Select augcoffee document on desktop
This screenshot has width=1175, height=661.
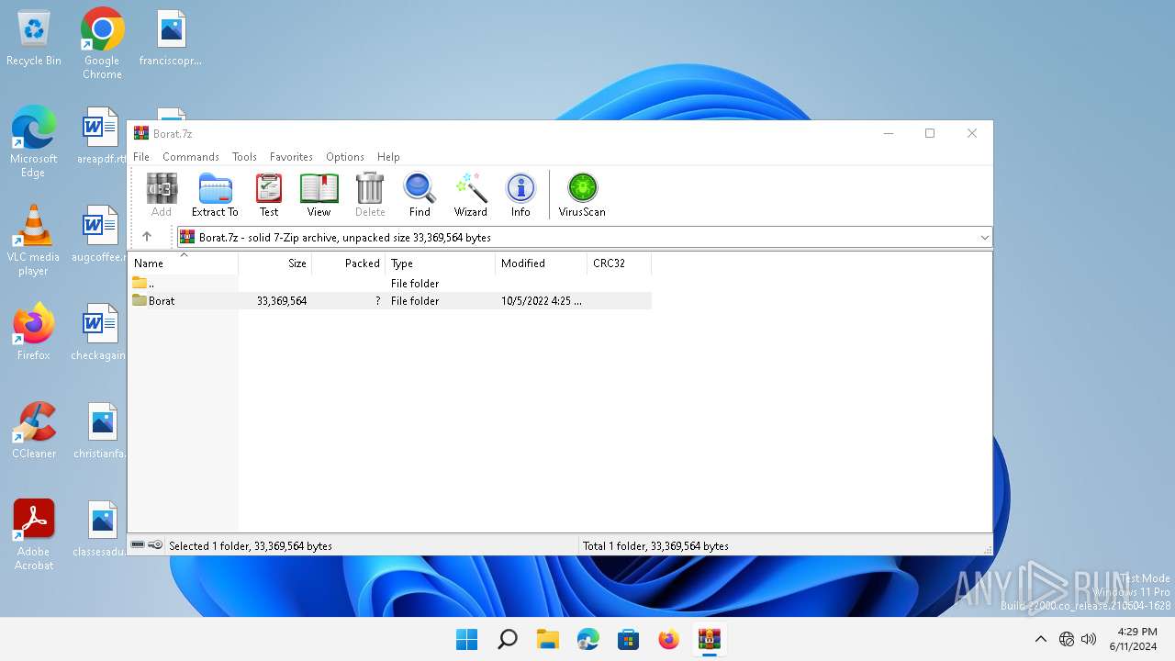click(101, 235)
